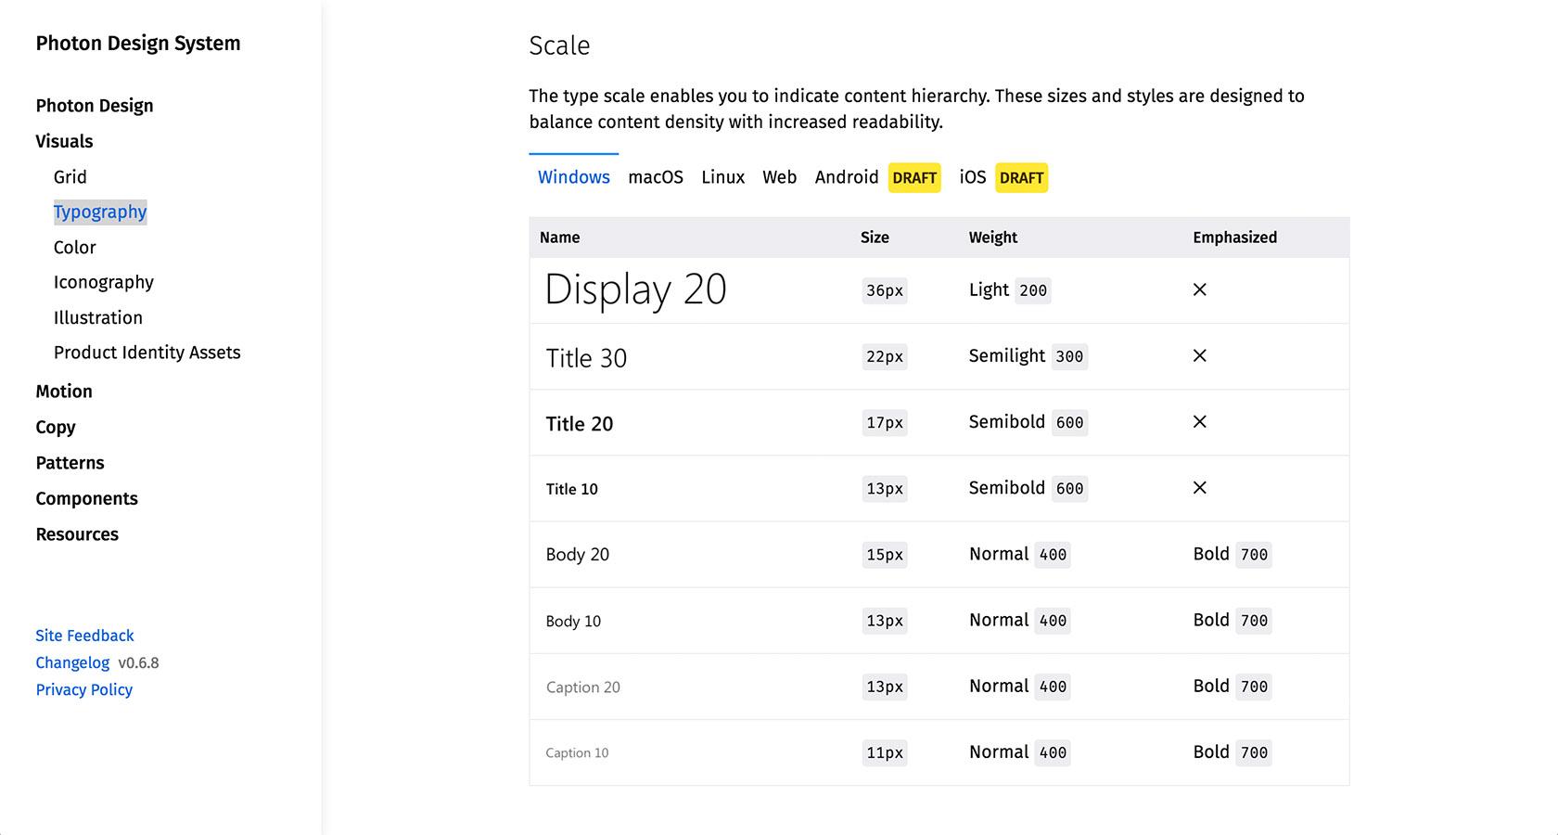Select the Web platform tab
This screenshot has height=835, width=1558.
pyautogui.click(x=779, y=177)
